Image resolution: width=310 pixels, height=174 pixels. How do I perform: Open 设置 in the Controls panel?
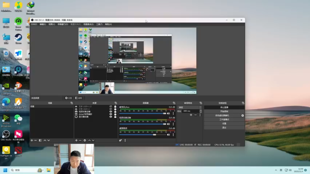coord(224,123)
